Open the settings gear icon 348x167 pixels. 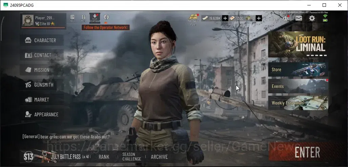pos(312,18)
